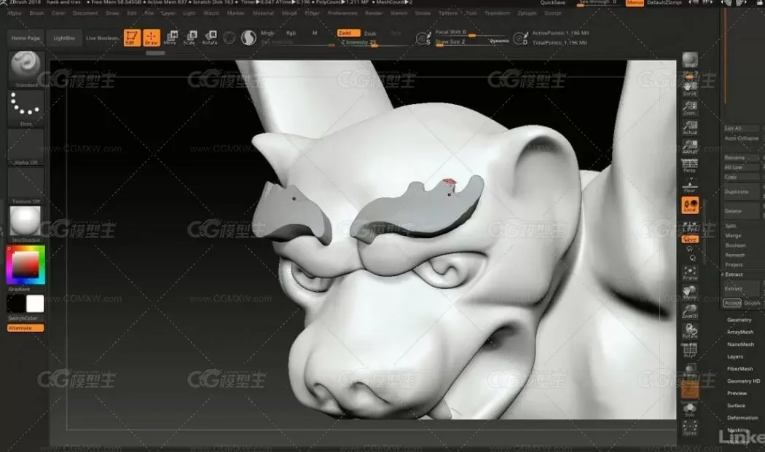Click the SwitchColor button

click(23, 318)
